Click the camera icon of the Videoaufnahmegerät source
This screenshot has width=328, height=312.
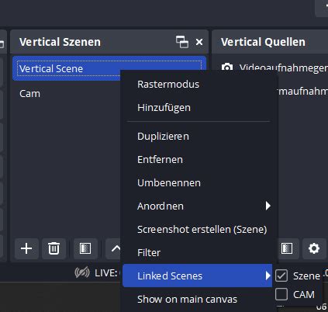[x=227, y=67]
